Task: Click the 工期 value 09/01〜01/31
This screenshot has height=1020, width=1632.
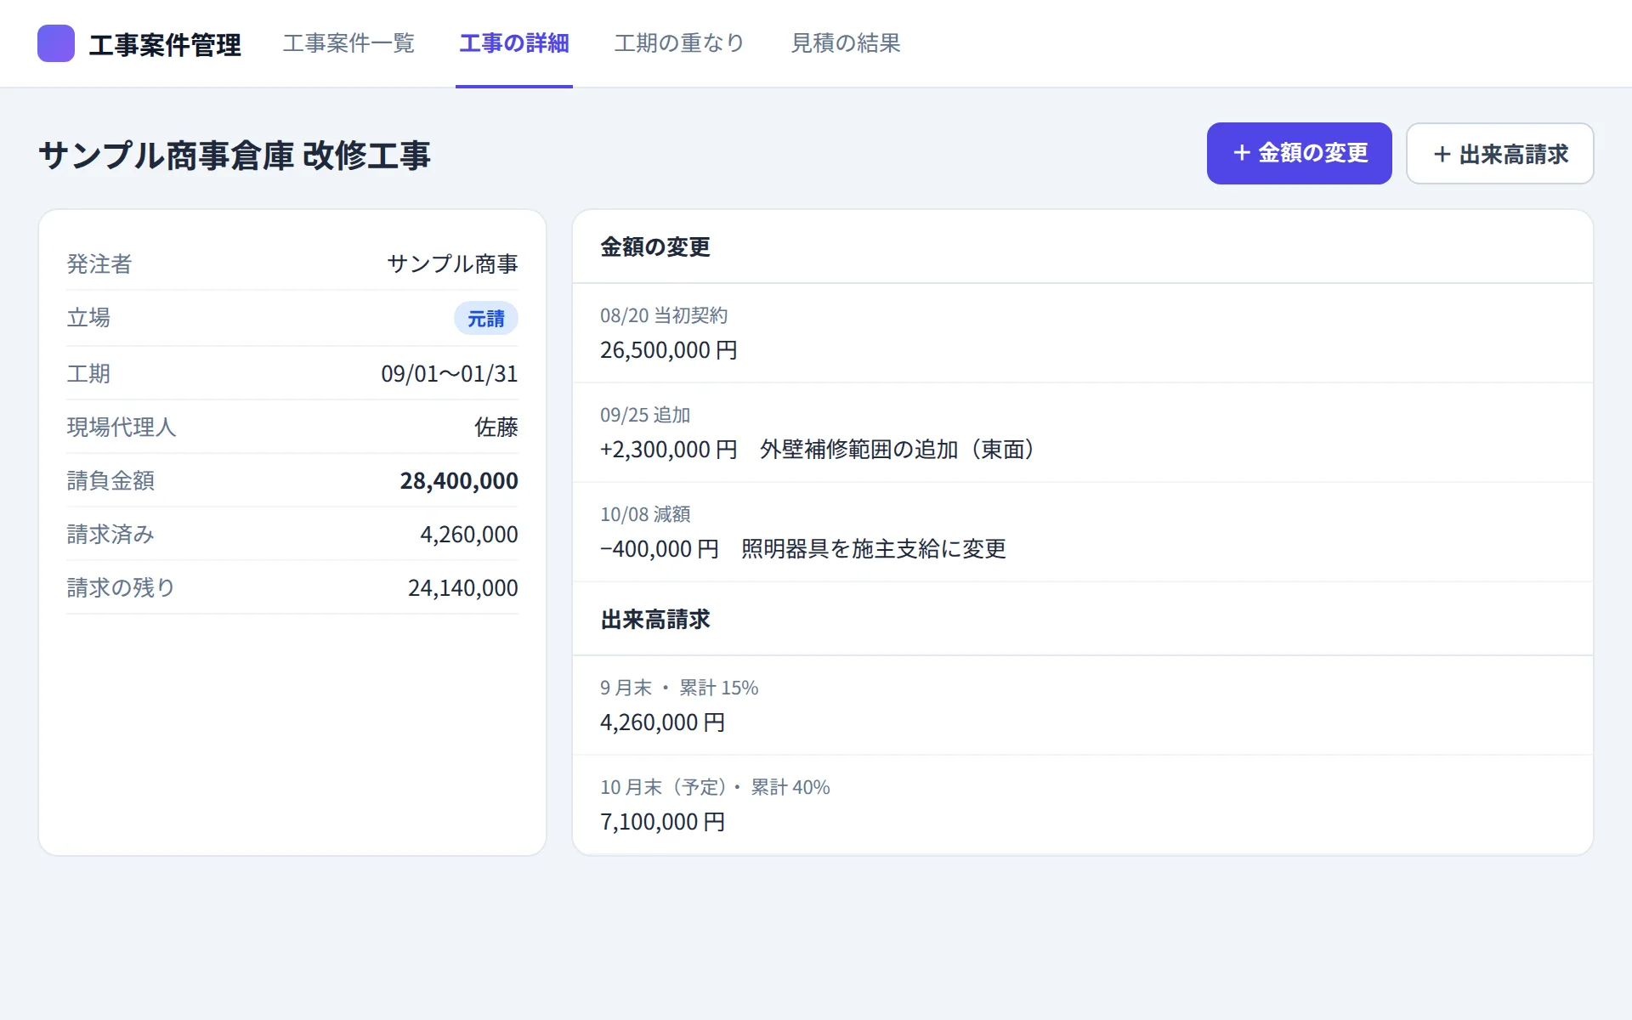Action: click(449, 374)
